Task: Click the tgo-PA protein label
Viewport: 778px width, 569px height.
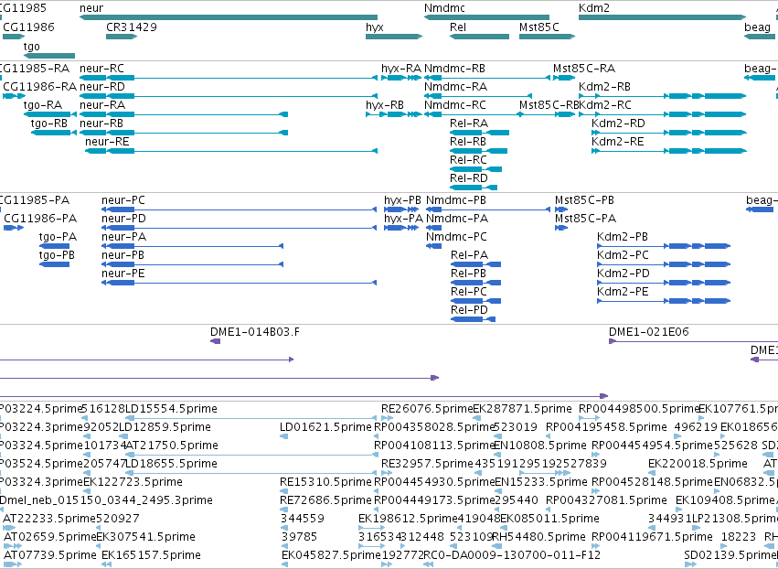Action: point(58,237)
